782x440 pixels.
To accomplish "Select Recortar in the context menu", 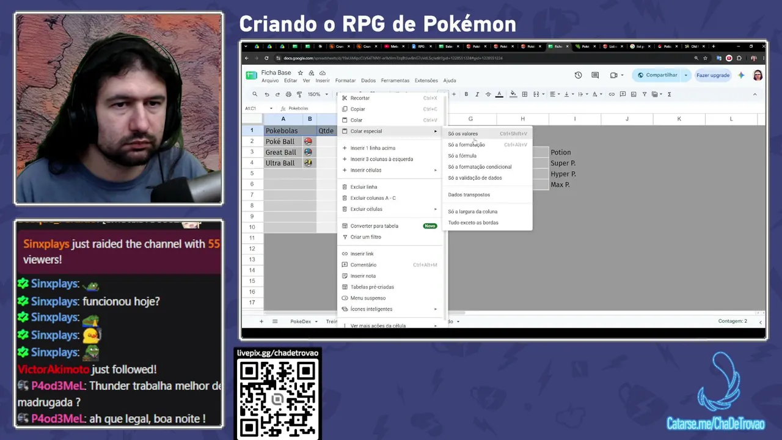I will coord(389,98).
